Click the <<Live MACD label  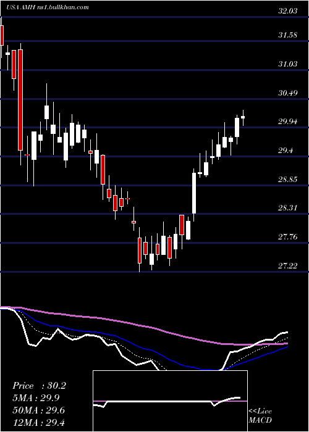coord(260,415)
